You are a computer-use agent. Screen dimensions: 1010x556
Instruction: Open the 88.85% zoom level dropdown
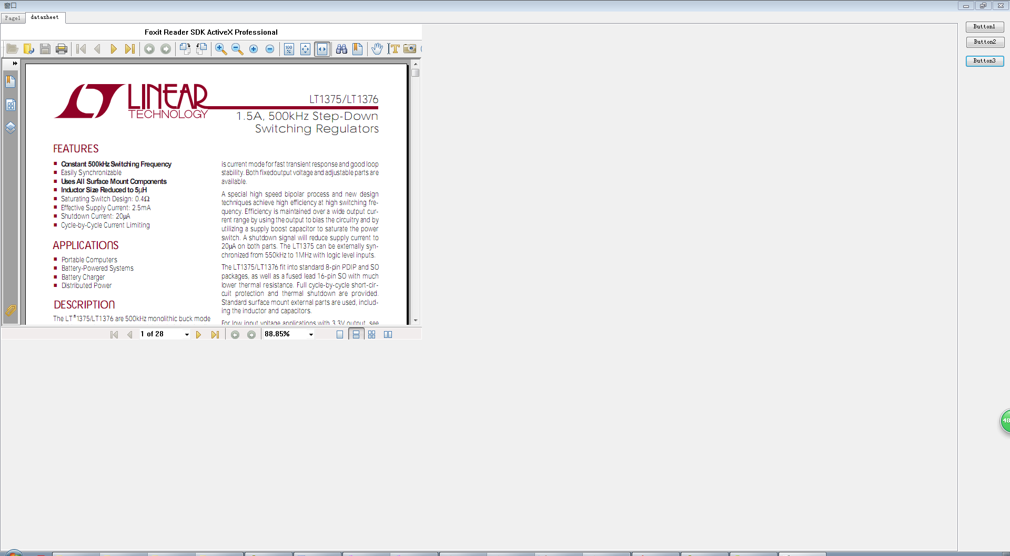311,334
